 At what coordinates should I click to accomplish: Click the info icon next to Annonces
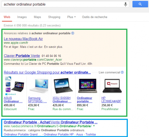73,33
